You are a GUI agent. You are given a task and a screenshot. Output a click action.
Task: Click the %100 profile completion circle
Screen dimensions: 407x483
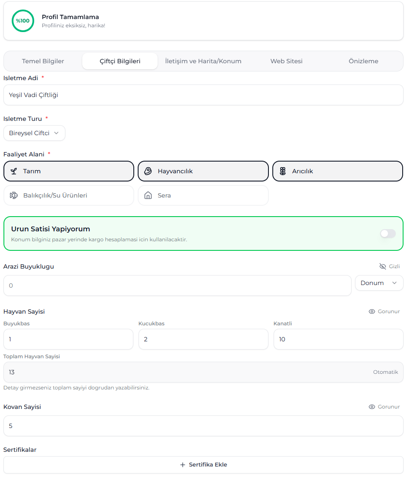(23, 21)
